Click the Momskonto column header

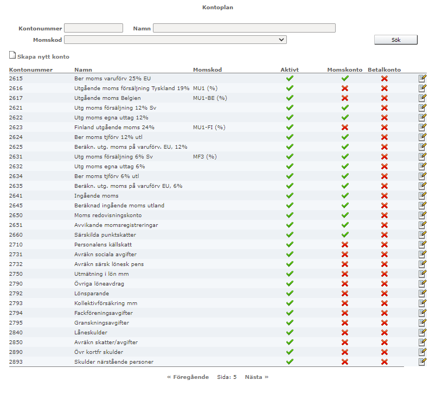(344, 69)
